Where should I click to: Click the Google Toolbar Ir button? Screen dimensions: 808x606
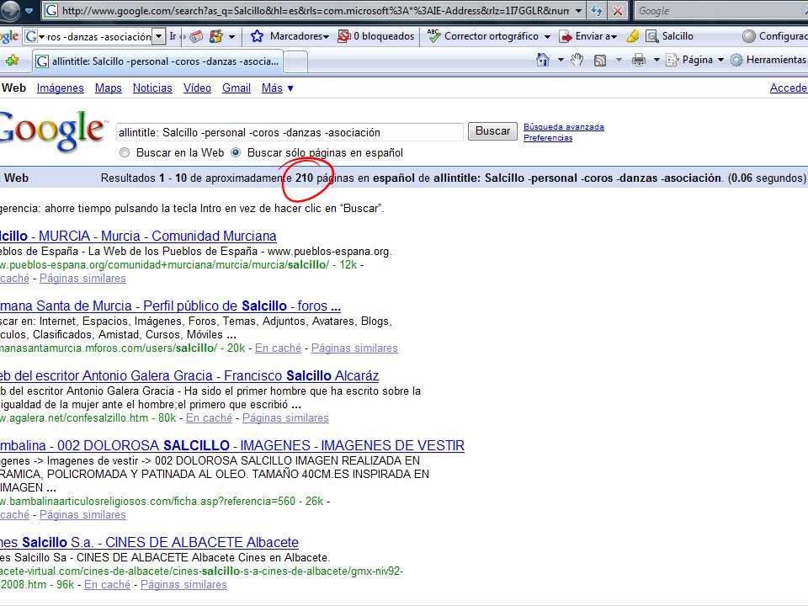click(x=173, y=36)
